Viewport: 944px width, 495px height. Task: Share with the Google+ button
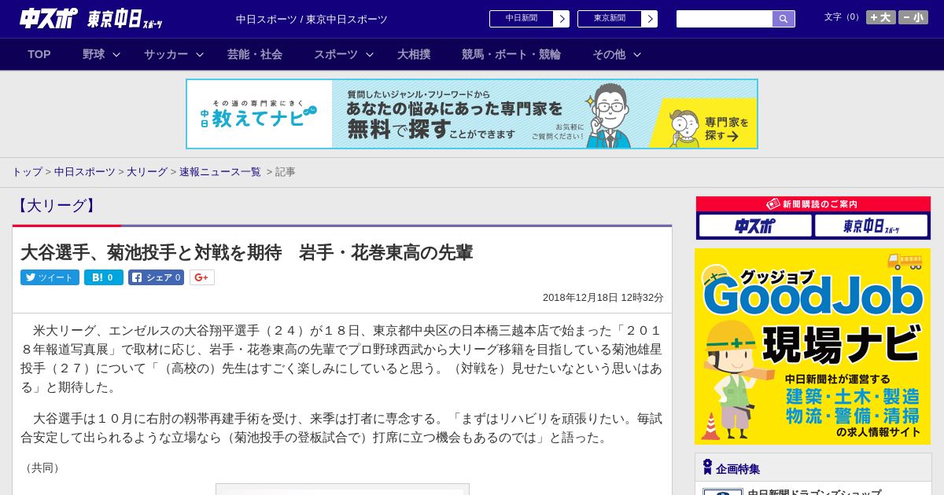tap(202, 277)
